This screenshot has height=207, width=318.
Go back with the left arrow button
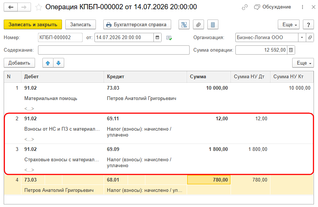click(x=11, y=7)
